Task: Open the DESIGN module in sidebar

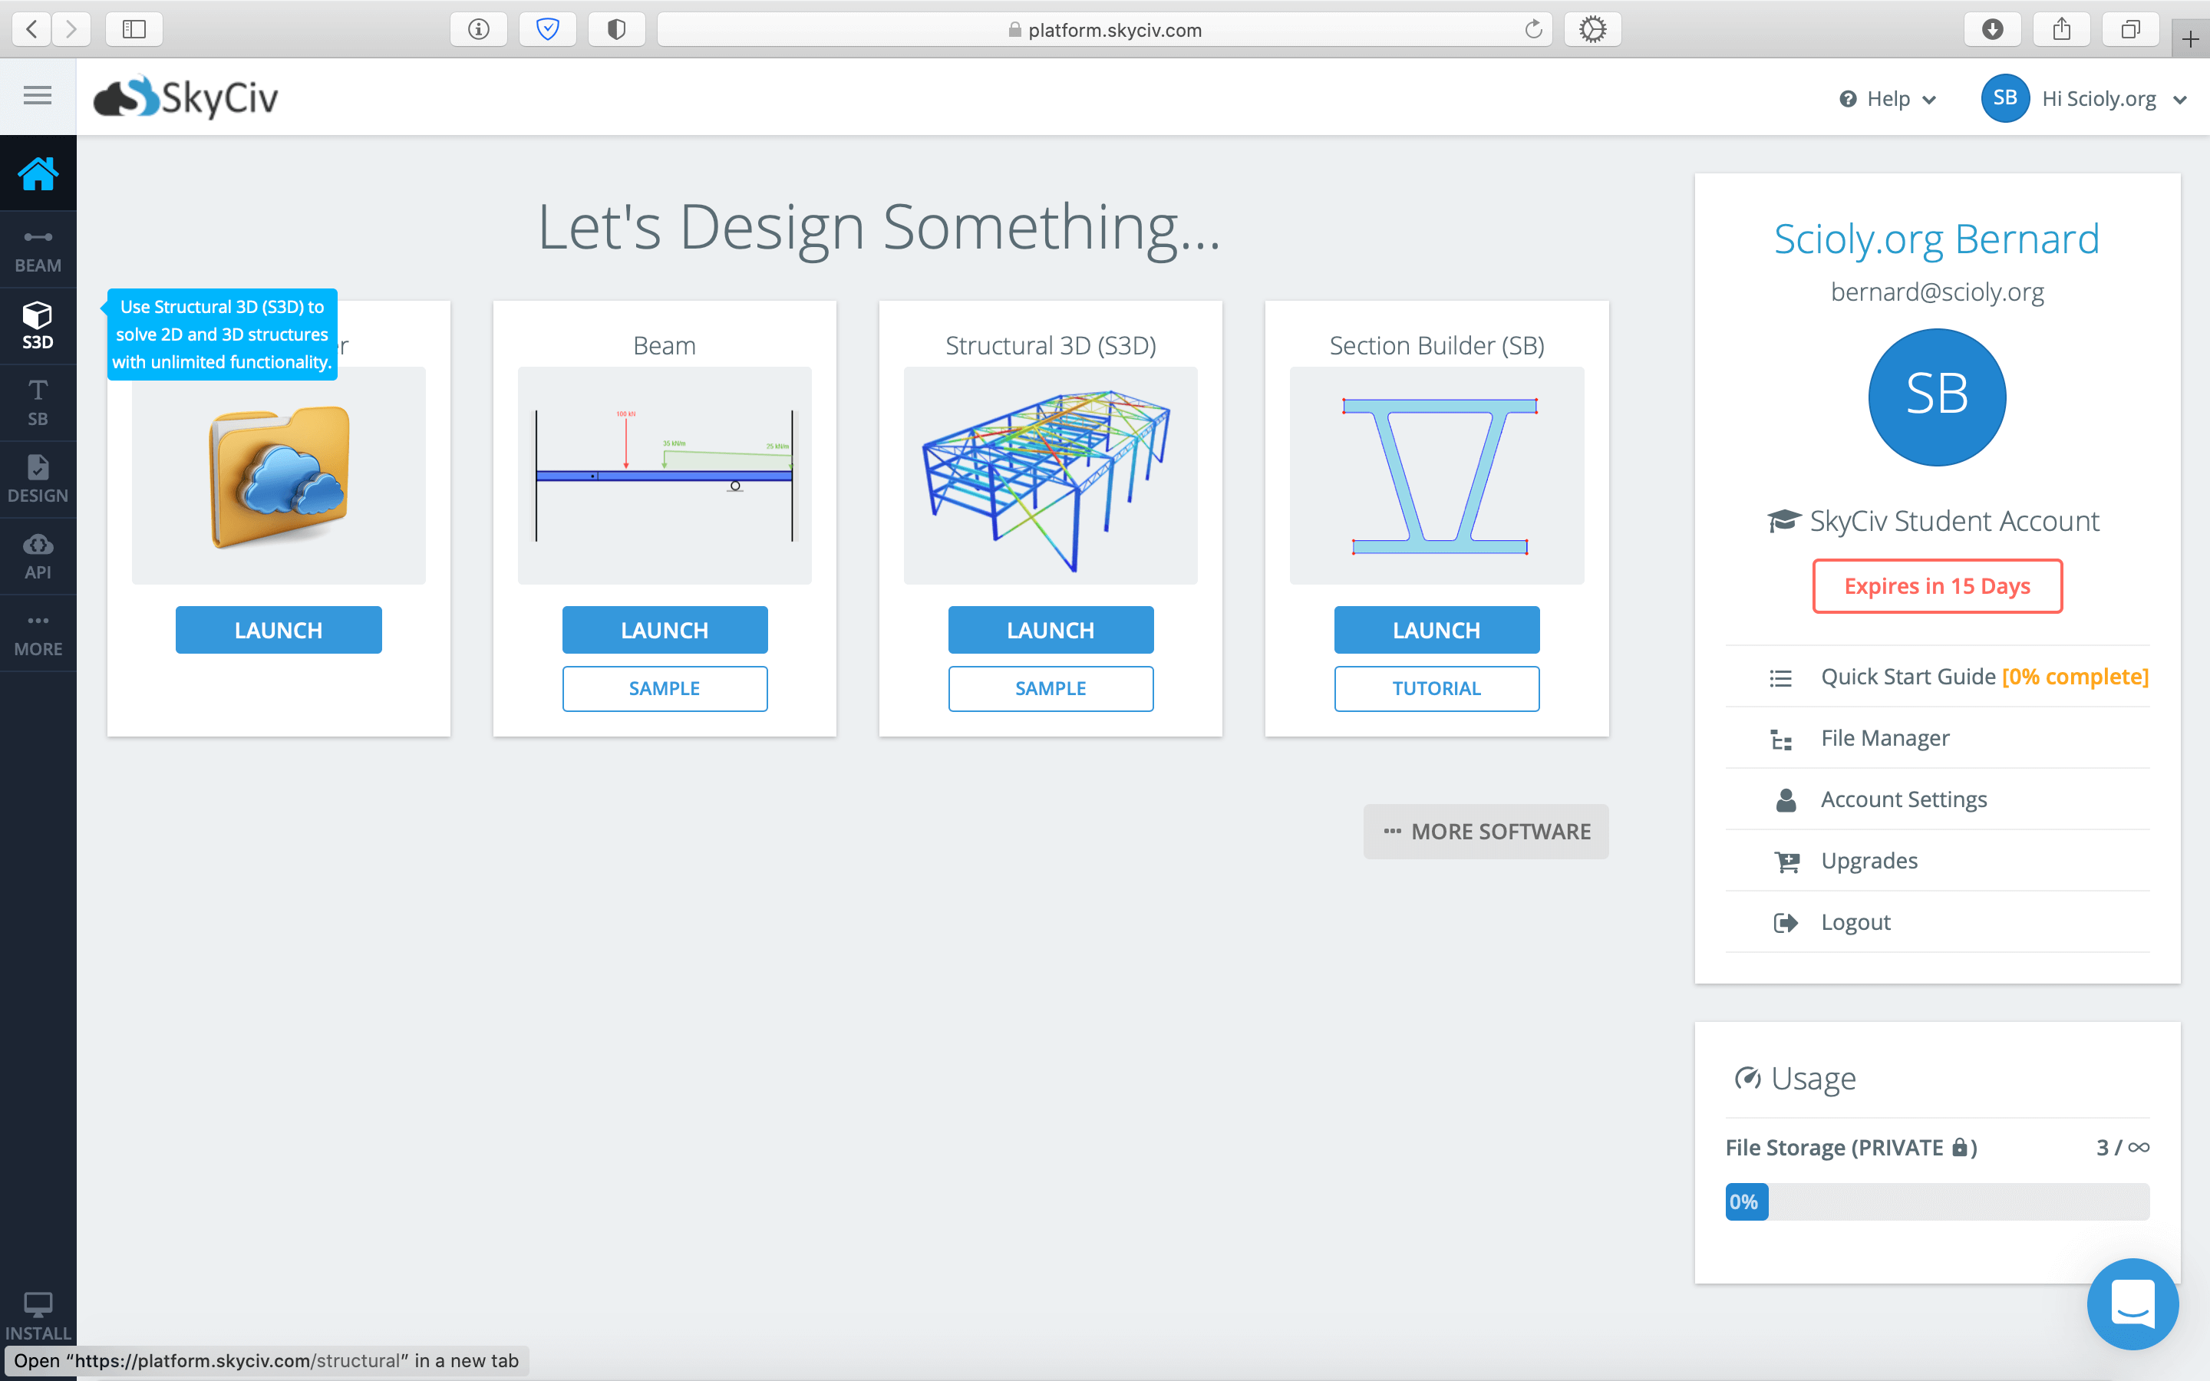Action: pos(38,480)
